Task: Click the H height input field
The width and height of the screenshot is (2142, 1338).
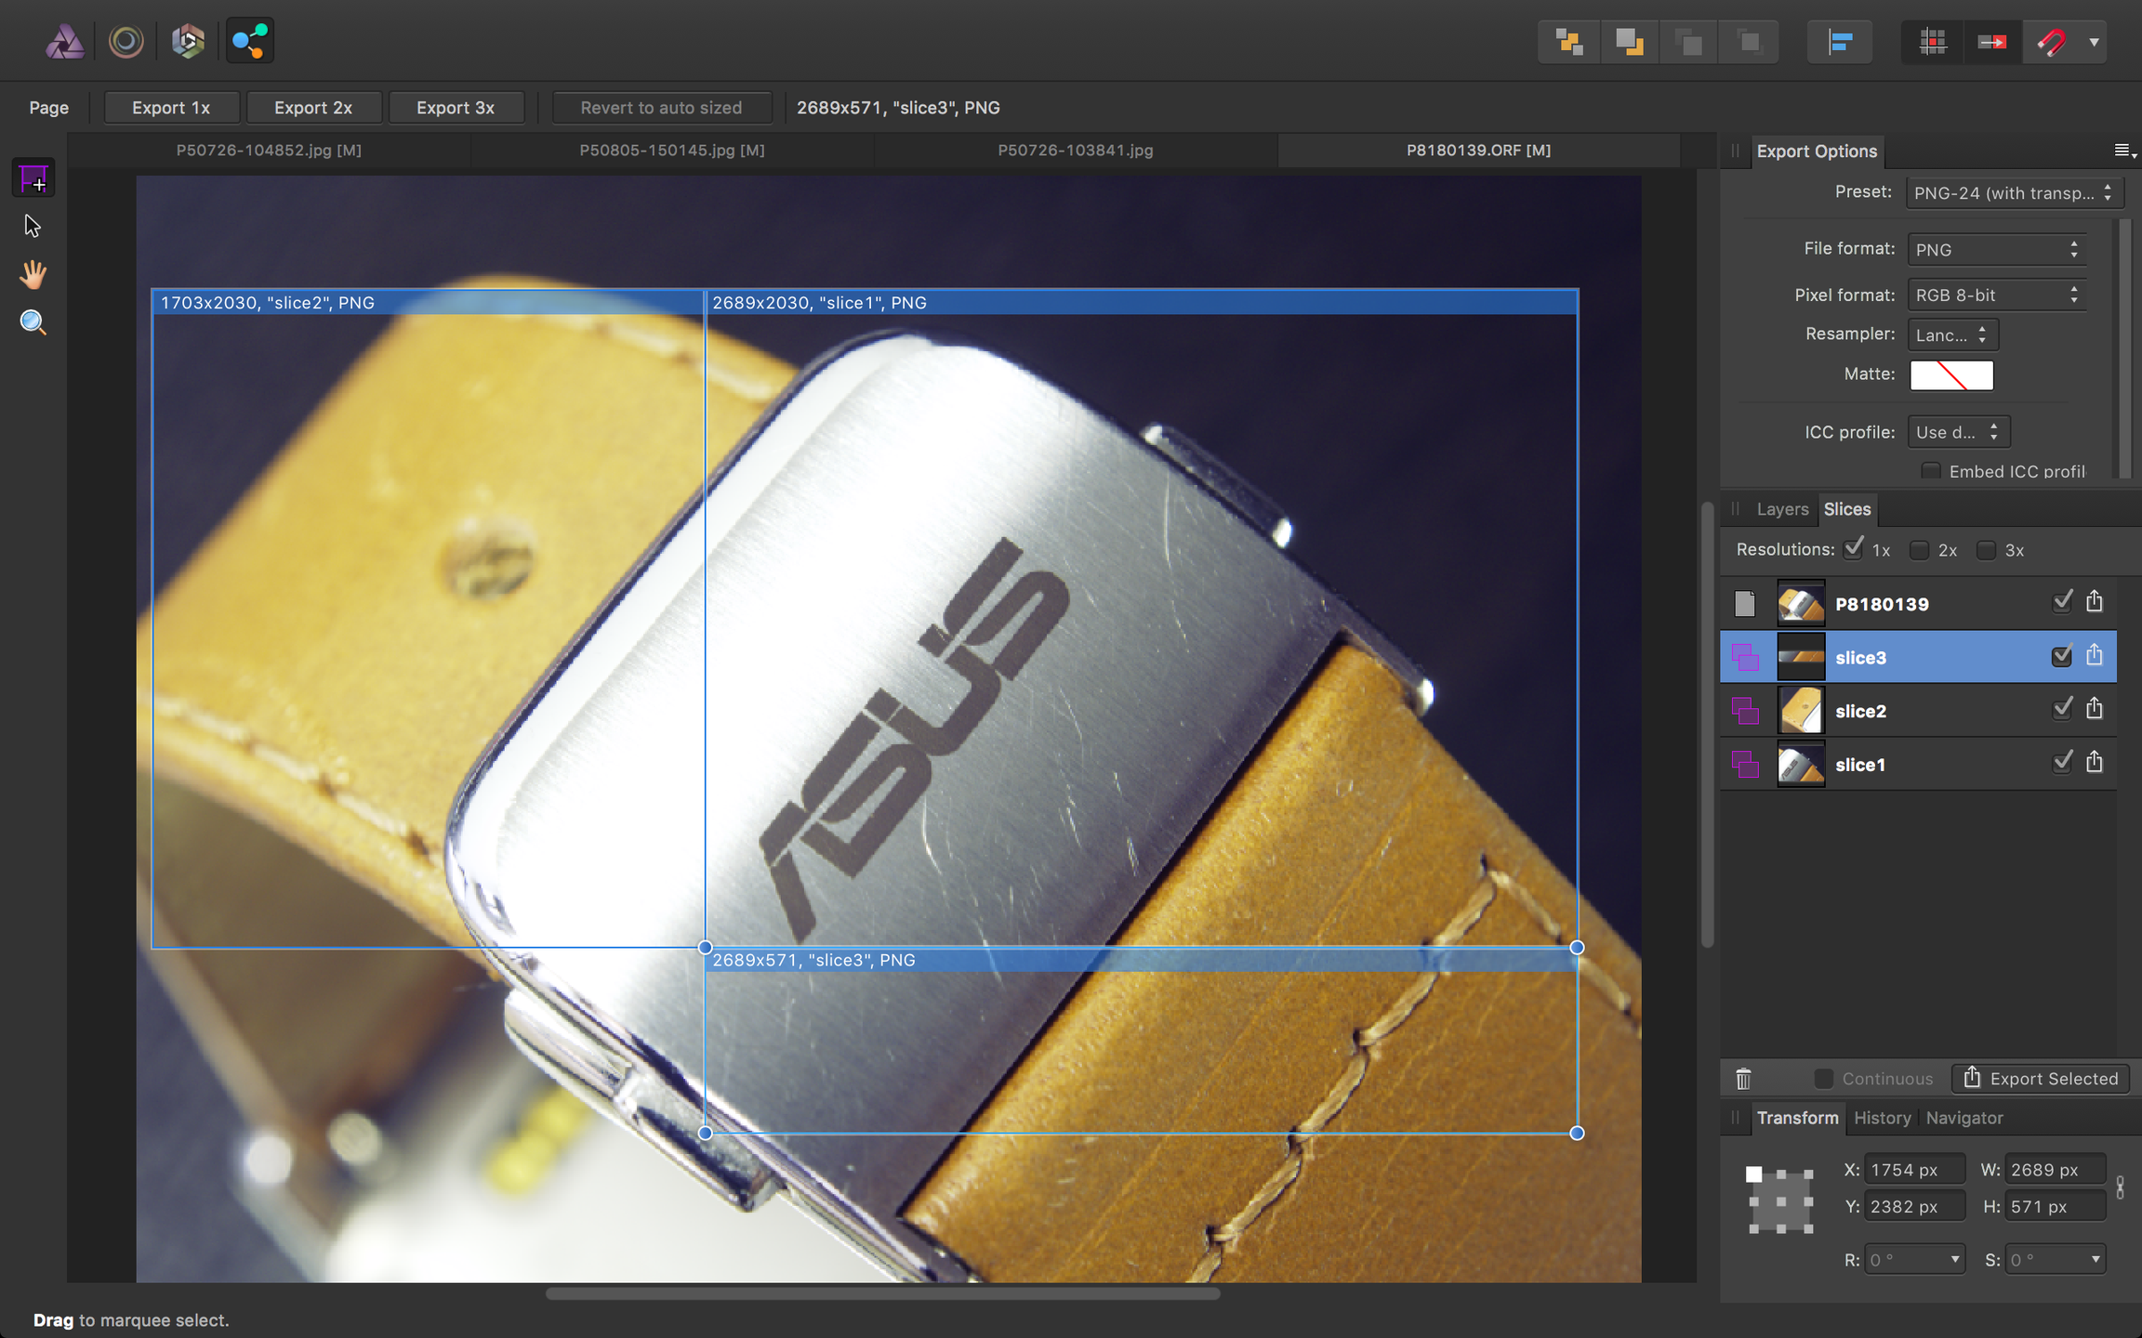Action: [x=2056, y=1207]
